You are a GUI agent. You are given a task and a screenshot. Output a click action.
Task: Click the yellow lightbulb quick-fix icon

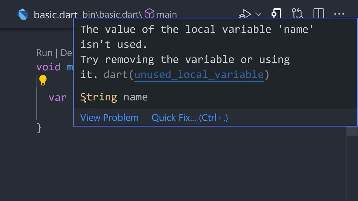pyautogui.click(x=43, y=80)
